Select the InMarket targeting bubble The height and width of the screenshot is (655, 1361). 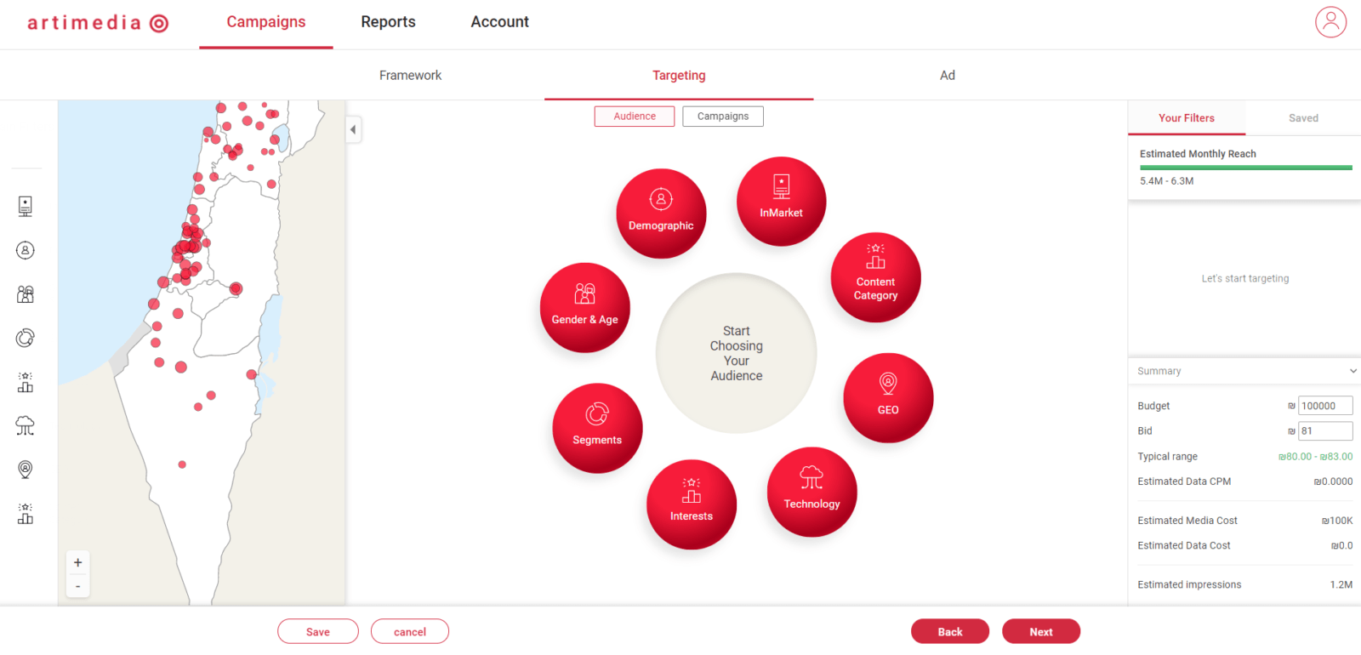781,202
